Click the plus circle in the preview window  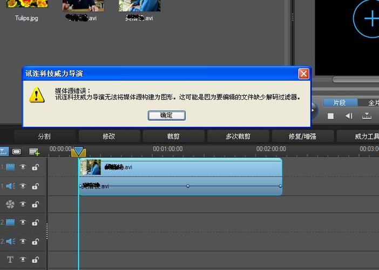tap(366, 18)
